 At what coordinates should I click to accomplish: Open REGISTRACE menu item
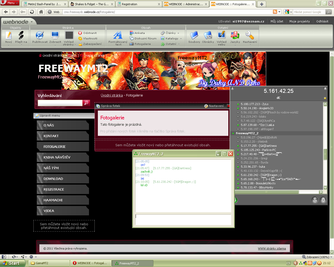click(x=63, y=189)
